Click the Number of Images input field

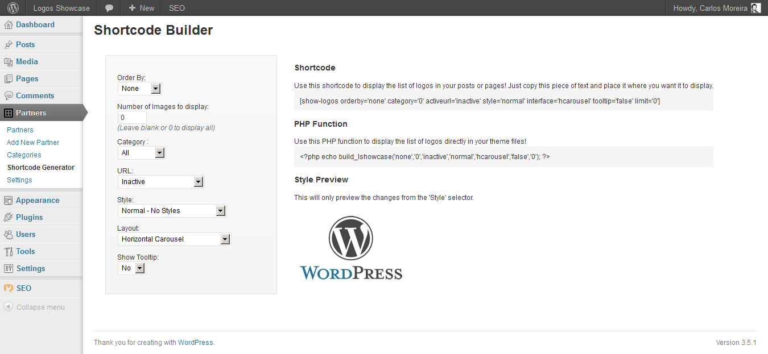[132, 118]
